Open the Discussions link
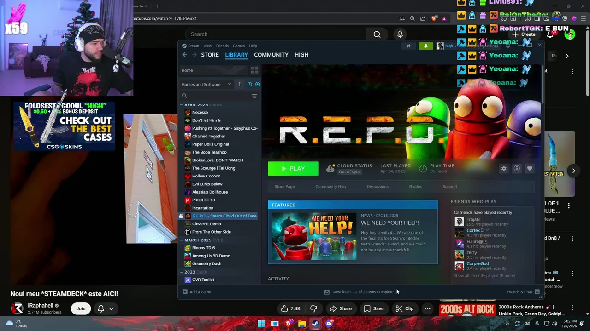Image resolution: width=590 pixels, height=331 pixels. [x=378, y=187]
